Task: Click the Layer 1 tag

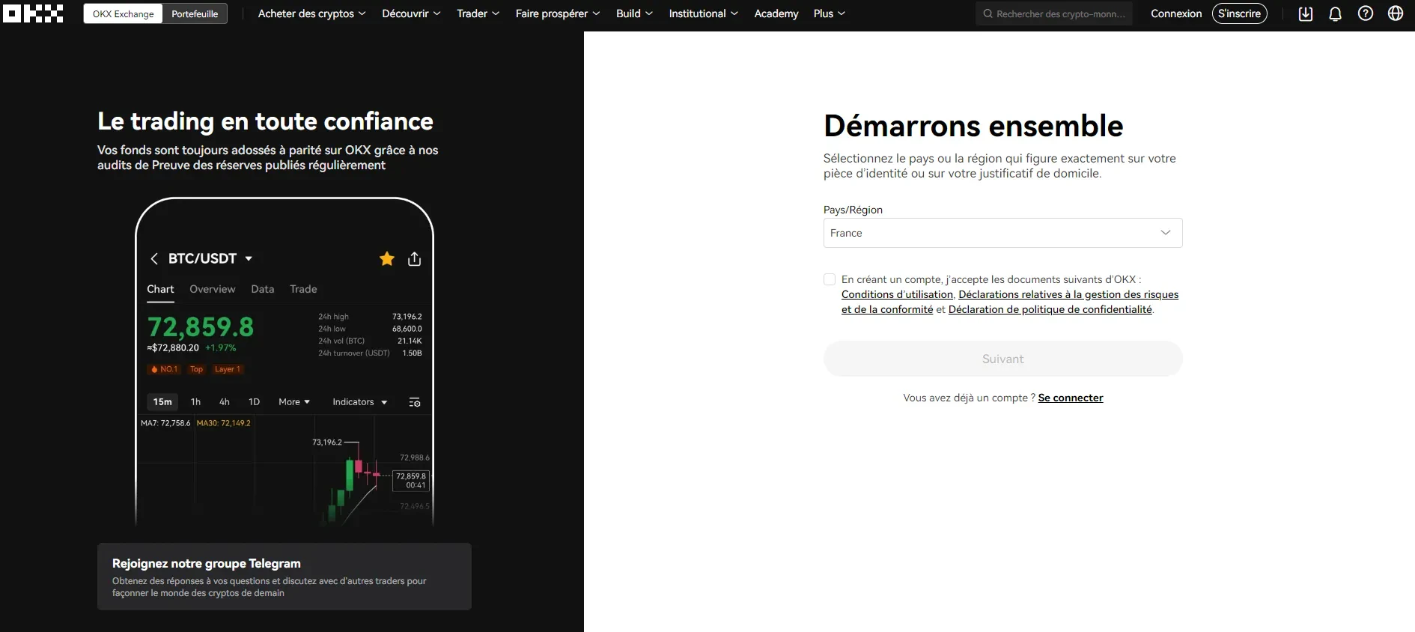Action: (x=228, y=369)
